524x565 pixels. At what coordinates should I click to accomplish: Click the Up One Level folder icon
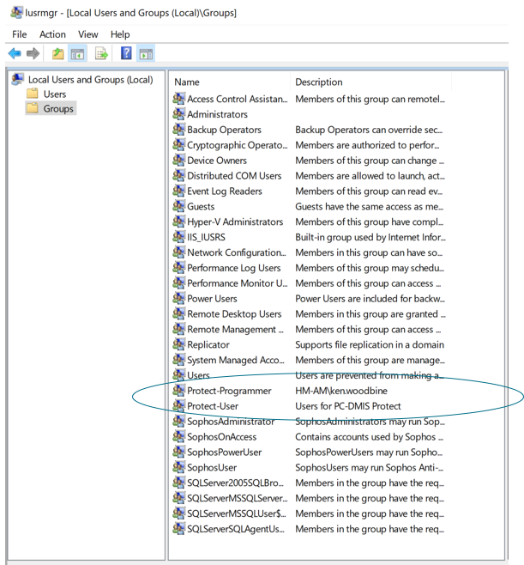[x=59, y=54]
